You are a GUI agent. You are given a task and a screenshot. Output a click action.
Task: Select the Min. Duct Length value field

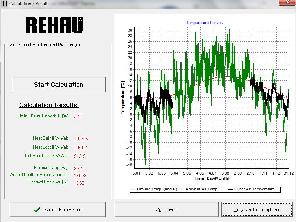pyautogui.click(x=78, y=116)
